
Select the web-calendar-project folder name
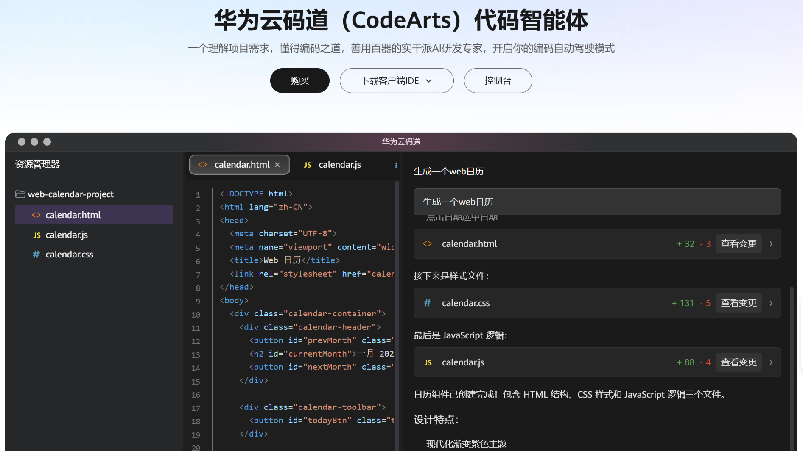(71, 194)
